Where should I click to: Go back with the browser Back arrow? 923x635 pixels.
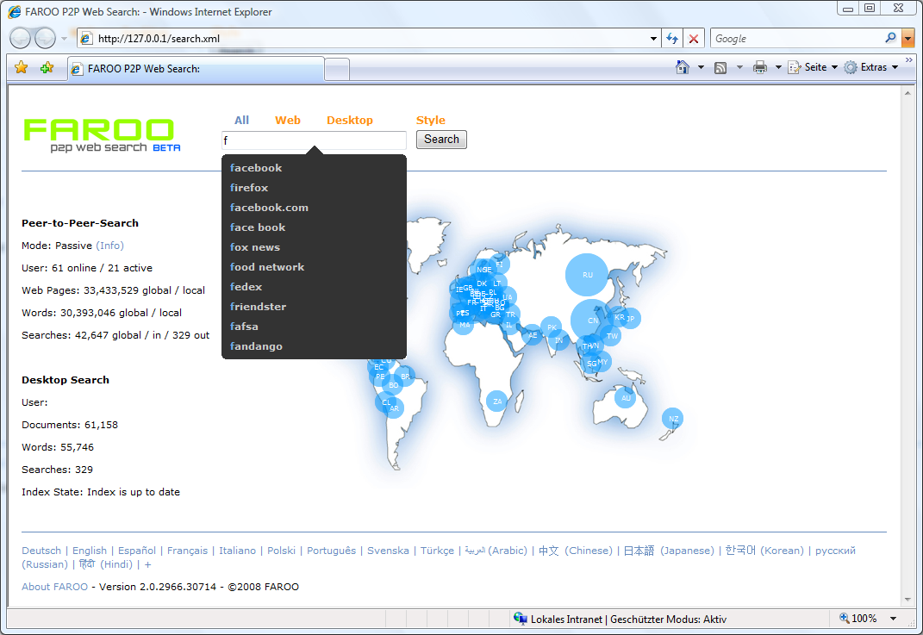pyautogui.click(x=20, y=38)
